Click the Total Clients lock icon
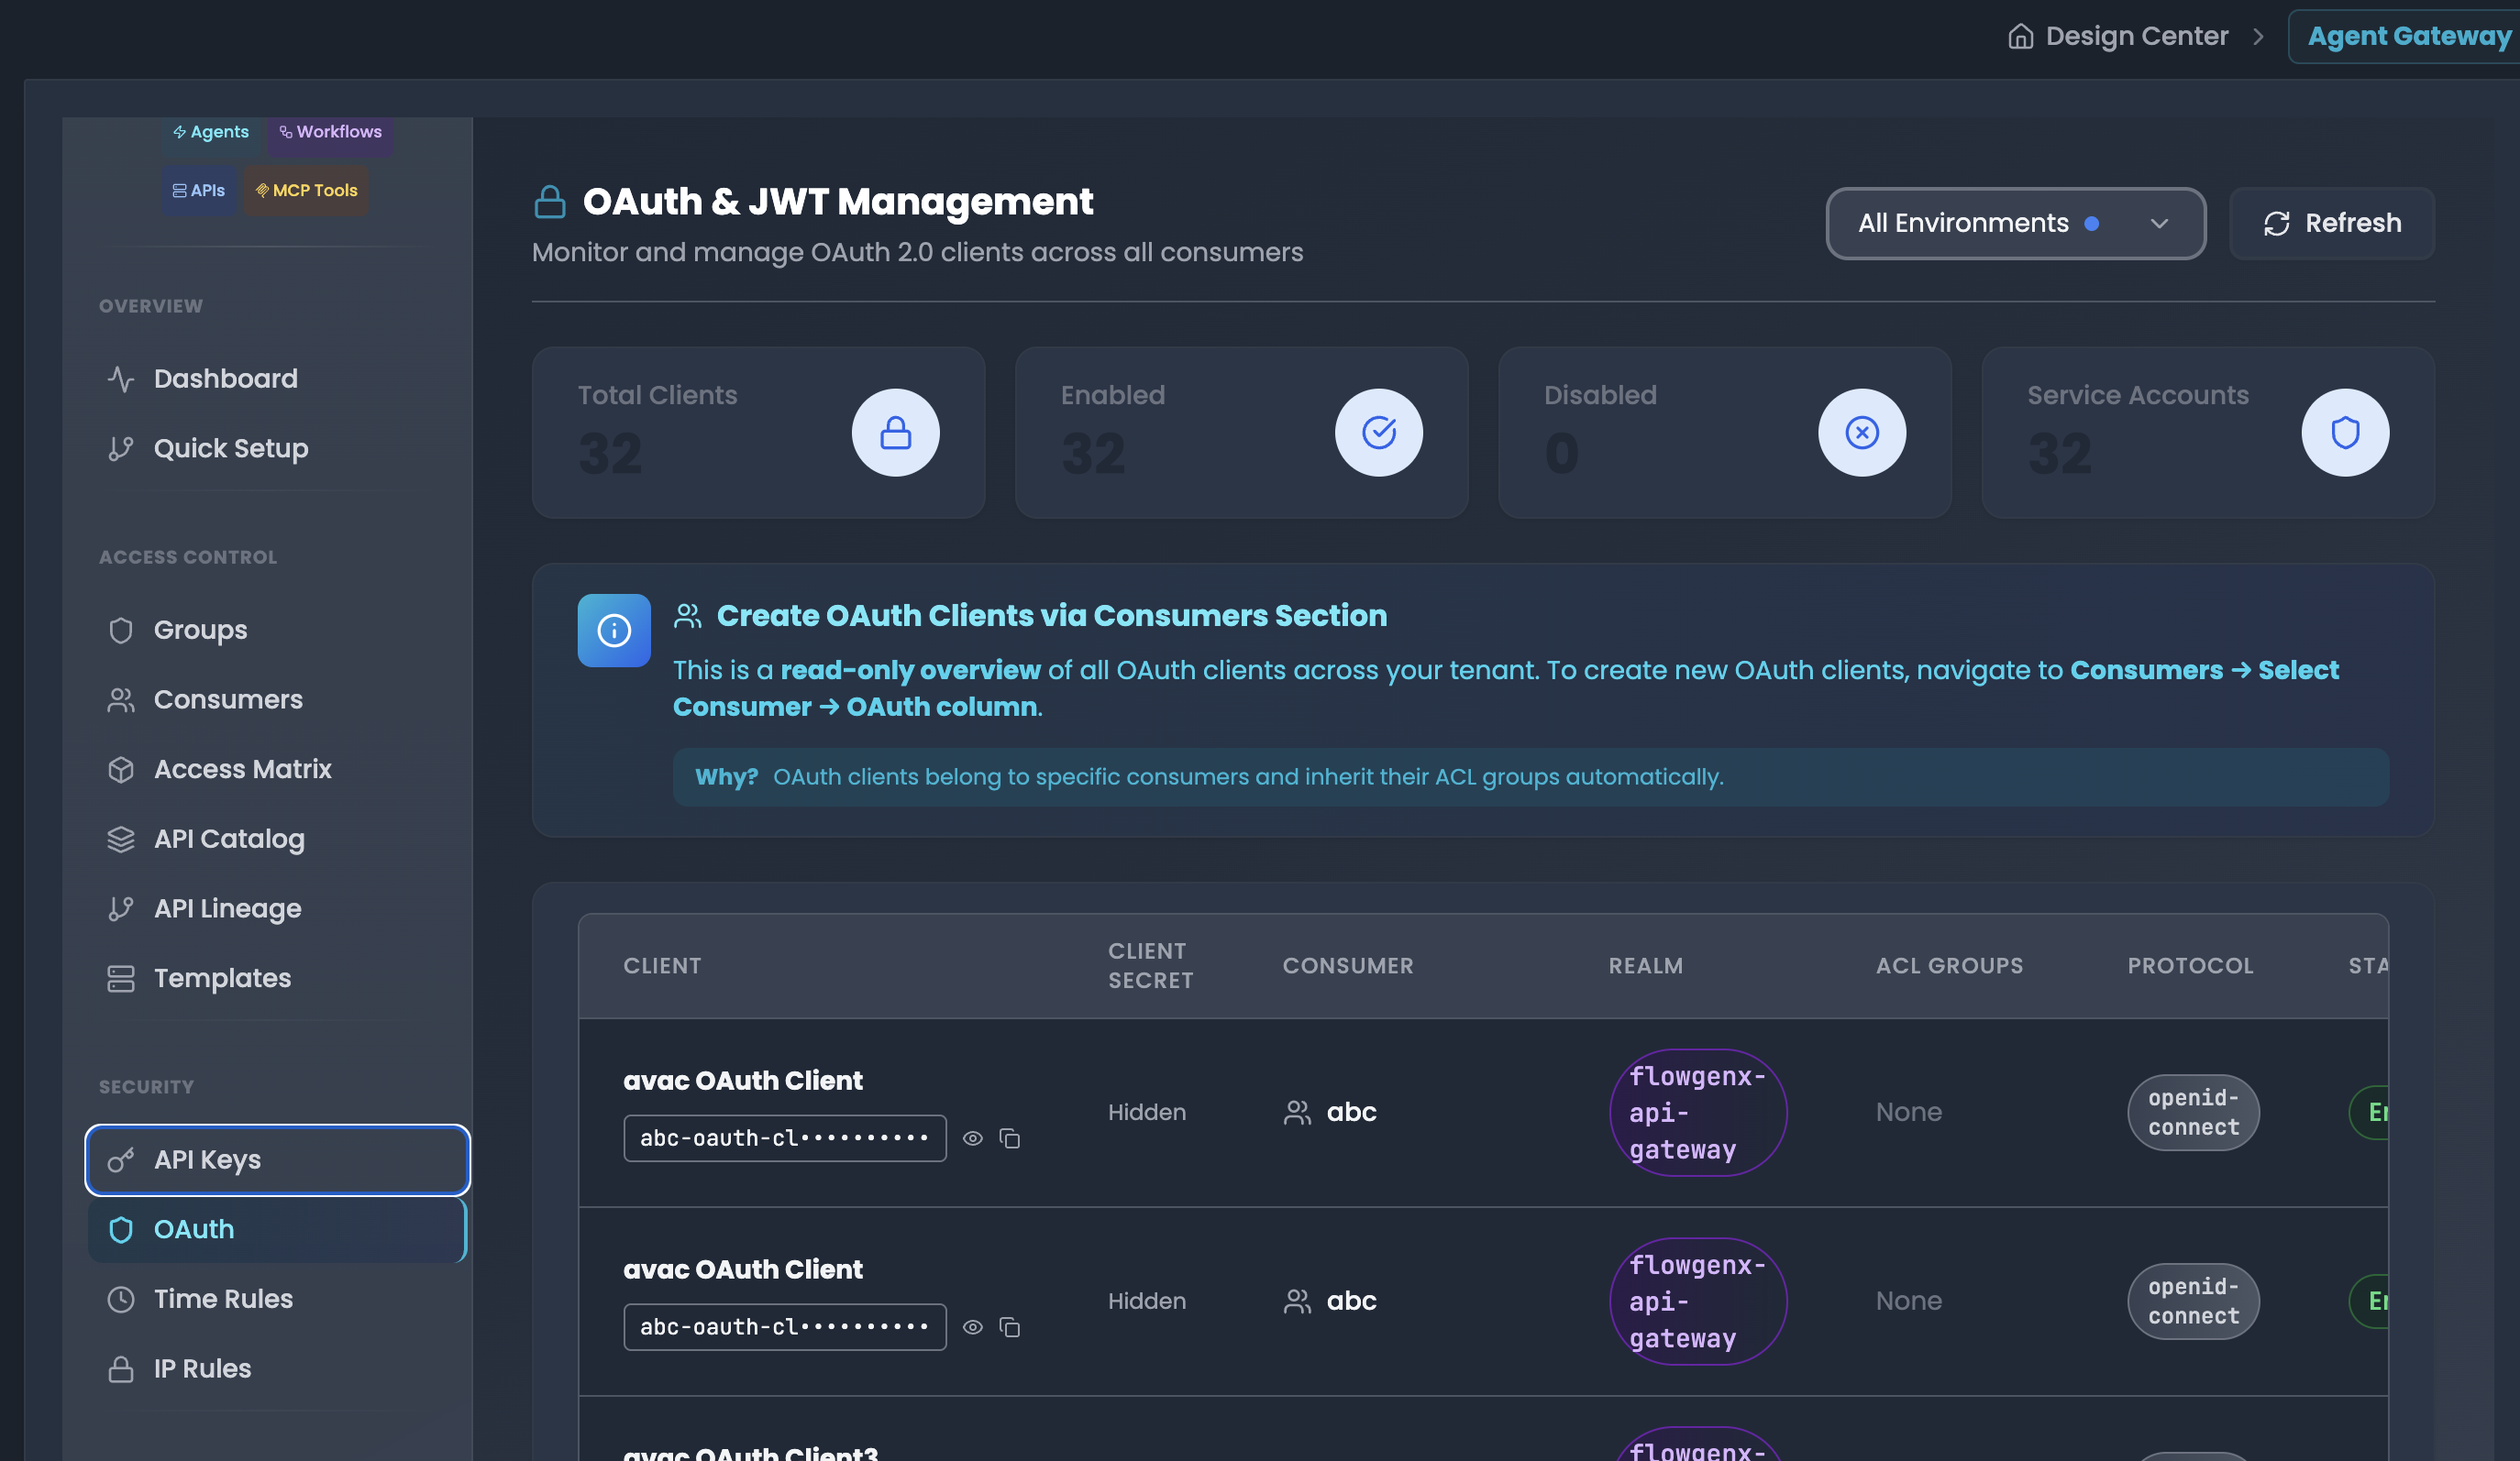This screenshot has width=2520, height=1461. (895, 433)
